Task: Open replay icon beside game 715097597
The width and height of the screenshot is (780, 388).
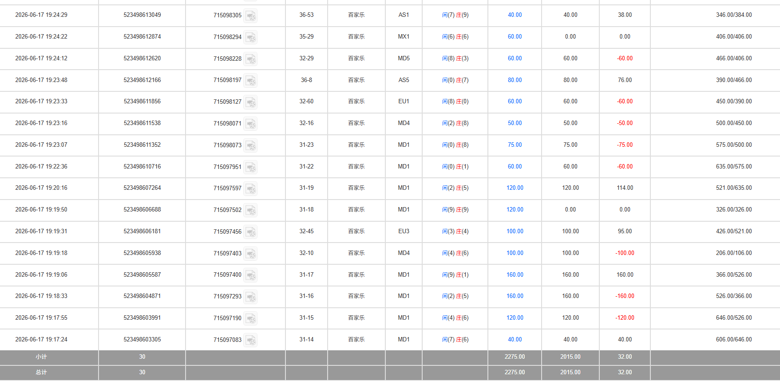Action: pos(250,189)
